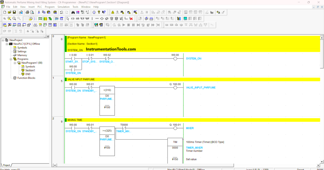This screenshot has height=170, width=324.
Task: Insert a New Vertical line
Action: 92,19
